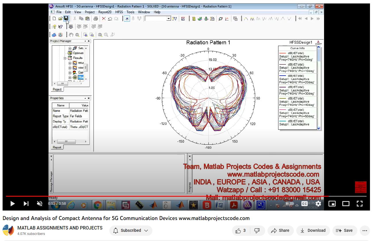Click the dislike thumbs-down icon
Viewport: 374px width, 241px height.
(x=257, y=230)
